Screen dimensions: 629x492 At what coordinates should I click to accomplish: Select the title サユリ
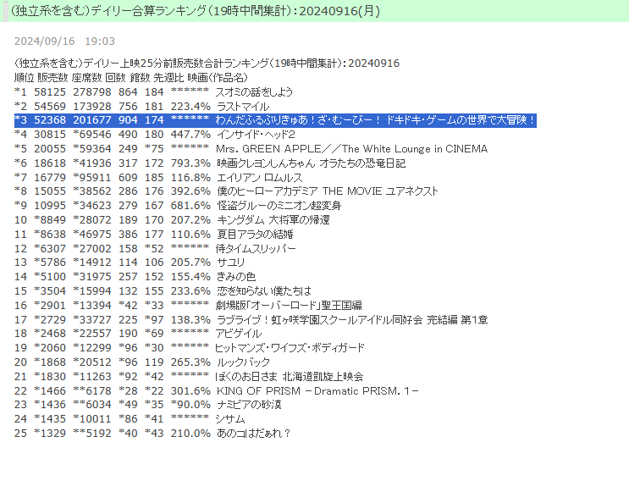230,263
